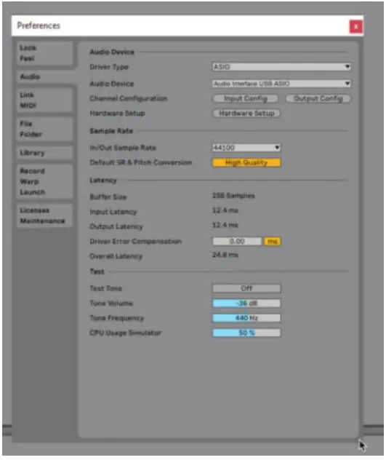Click the CPU Usage Simulator 50 % slider
Screen dimensions: 386x460
[x=246, y=333]
